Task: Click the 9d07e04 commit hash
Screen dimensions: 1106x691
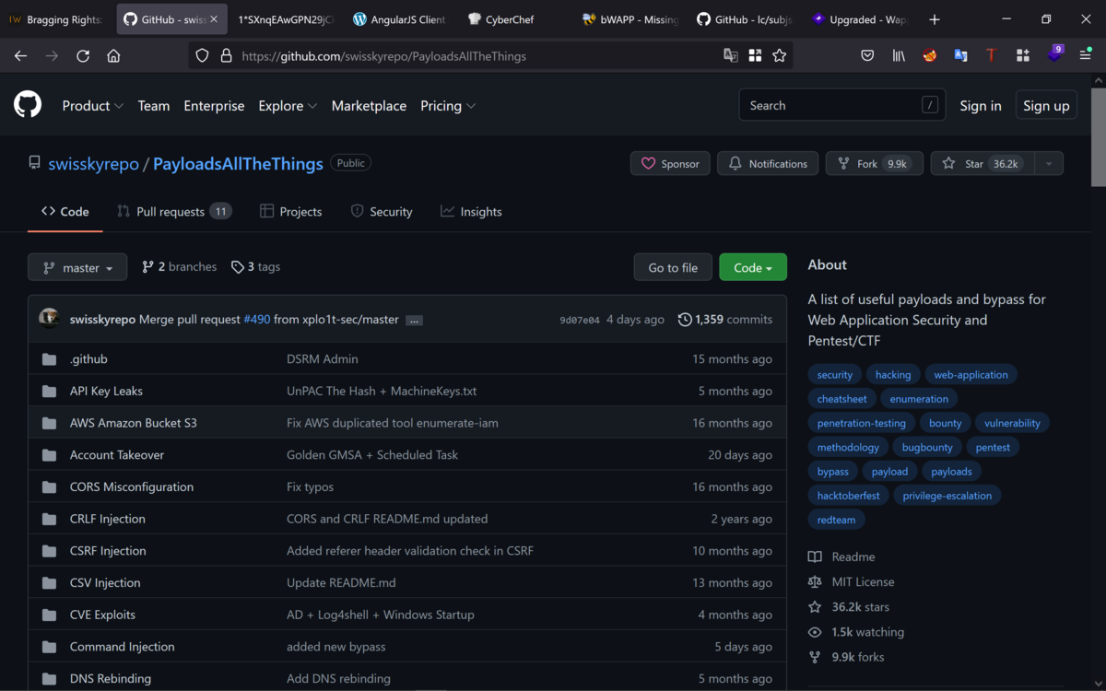Action: click(x=580, y=321)
